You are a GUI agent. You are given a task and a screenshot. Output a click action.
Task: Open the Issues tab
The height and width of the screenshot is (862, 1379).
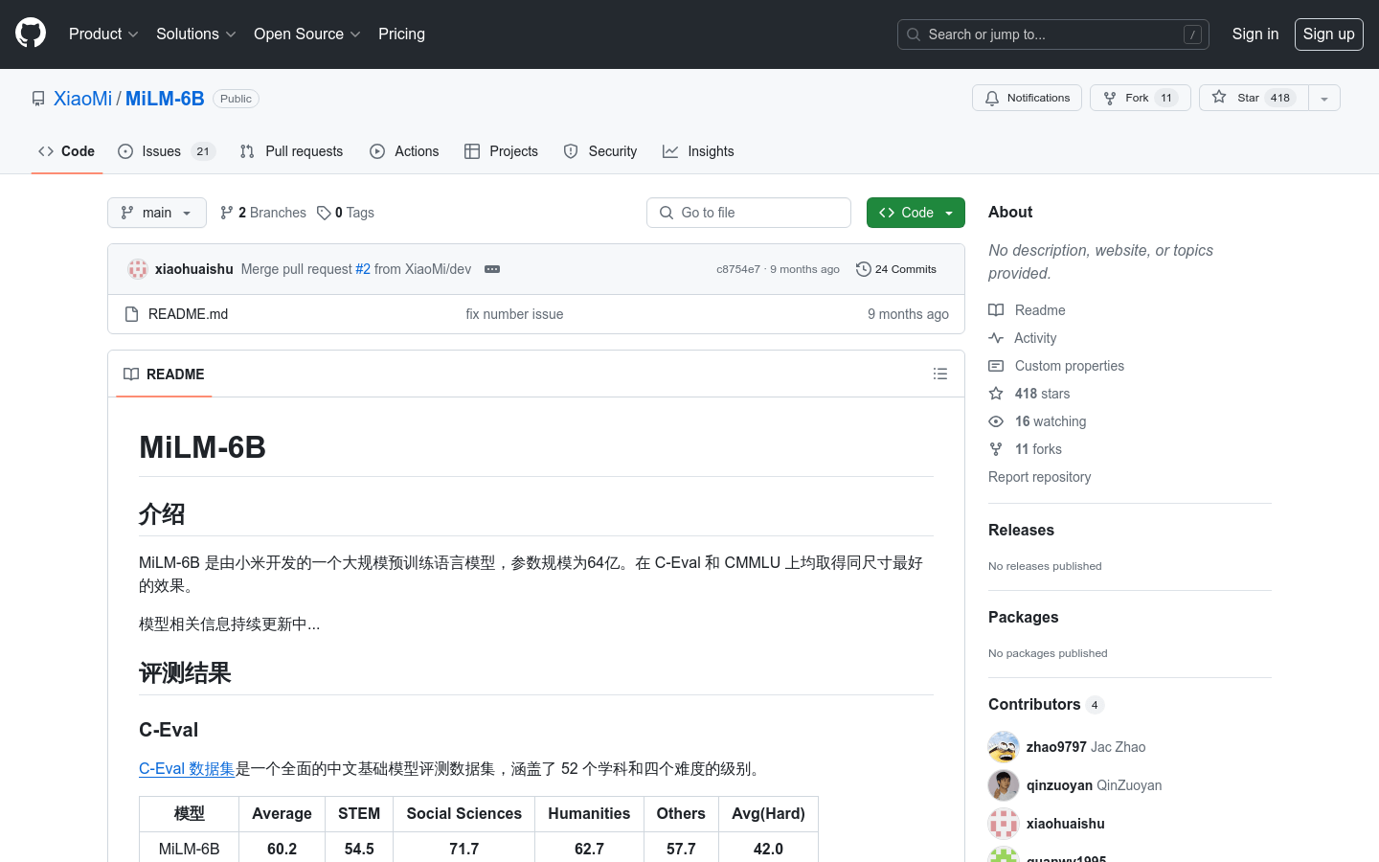167,151
